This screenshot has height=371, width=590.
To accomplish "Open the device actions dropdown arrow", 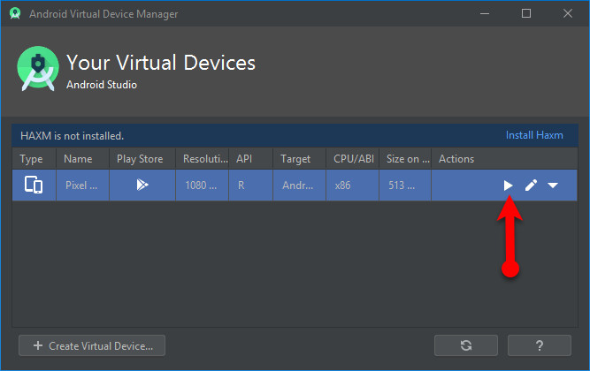I will coord(553,185).
